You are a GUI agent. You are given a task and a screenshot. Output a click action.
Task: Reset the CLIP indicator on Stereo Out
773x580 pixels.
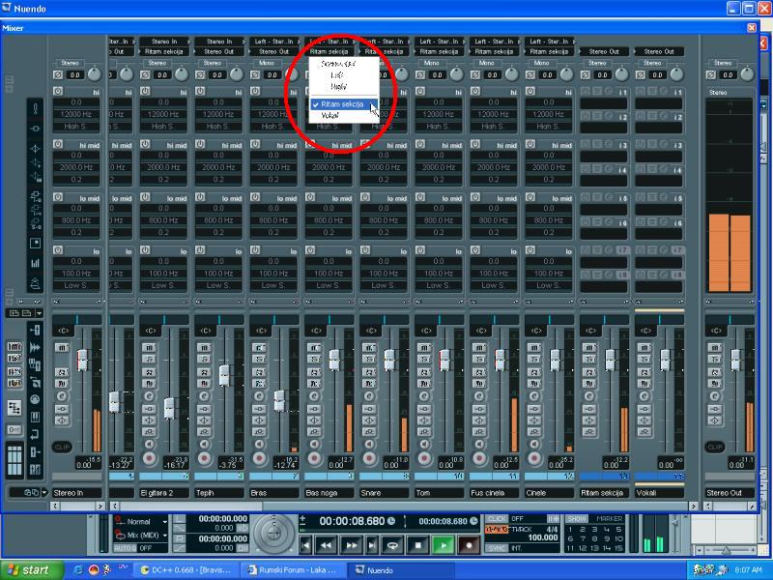click(x=714, y=447)
